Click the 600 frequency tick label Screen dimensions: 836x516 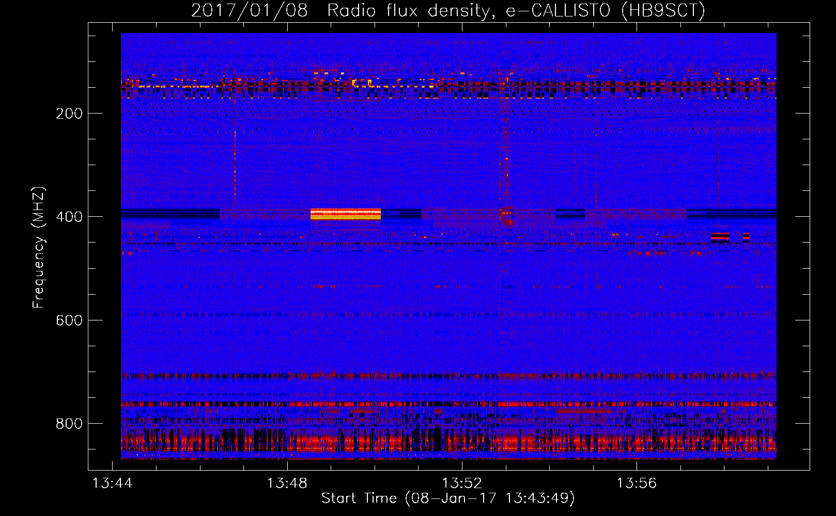point(69,320)
